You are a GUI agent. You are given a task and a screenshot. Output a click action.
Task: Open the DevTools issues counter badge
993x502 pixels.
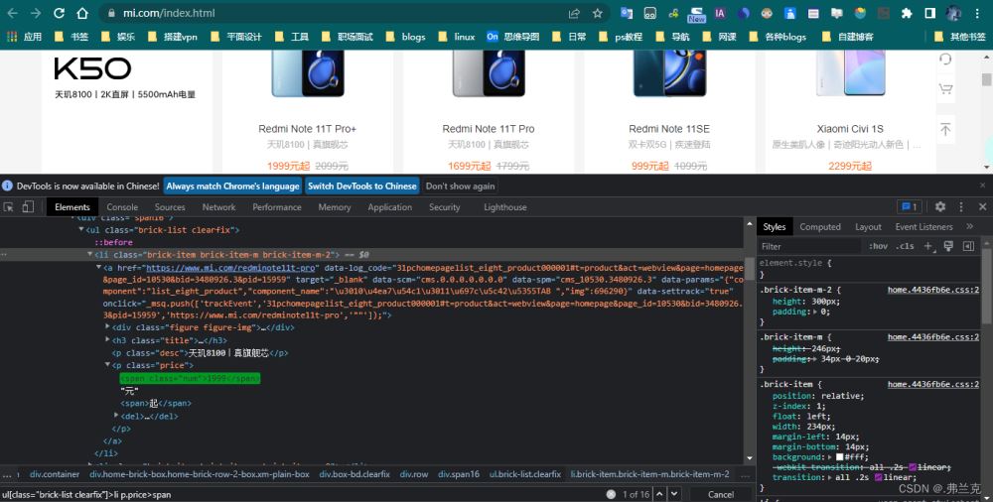coord(910,207)
